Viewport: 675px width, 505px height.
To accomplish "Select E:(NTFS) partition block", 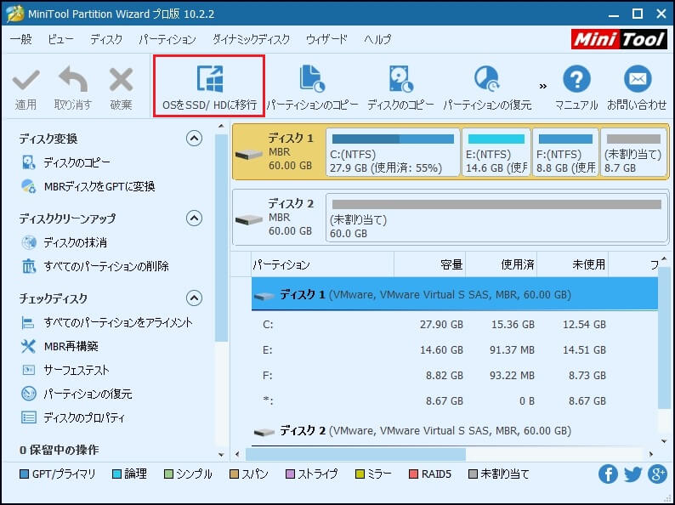I will (496, 152).
